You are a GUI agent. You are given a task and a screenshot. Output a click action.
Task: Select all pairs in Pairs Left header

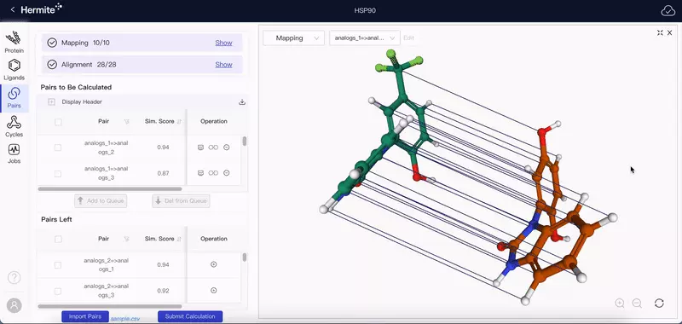click(x=58, y=240)
